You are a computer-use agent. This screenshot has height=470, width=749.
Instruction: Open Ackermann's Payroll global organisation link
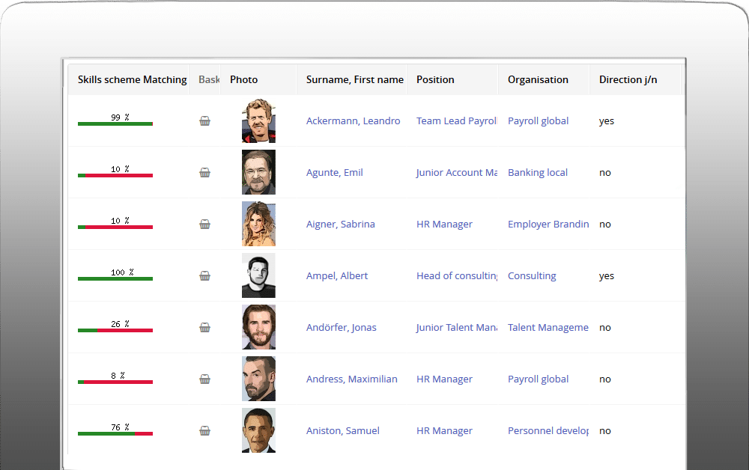tap(538, 121)
